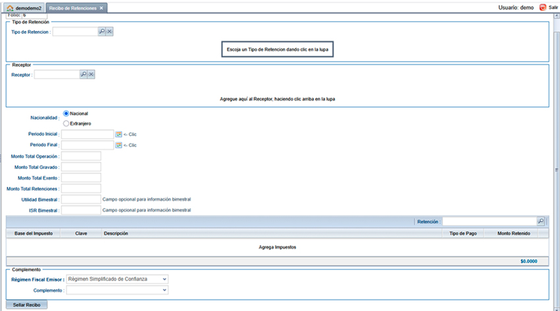Click into Monto Total Operación field
The width and height of the screenshot is (560, 311).
coord(80,156)
